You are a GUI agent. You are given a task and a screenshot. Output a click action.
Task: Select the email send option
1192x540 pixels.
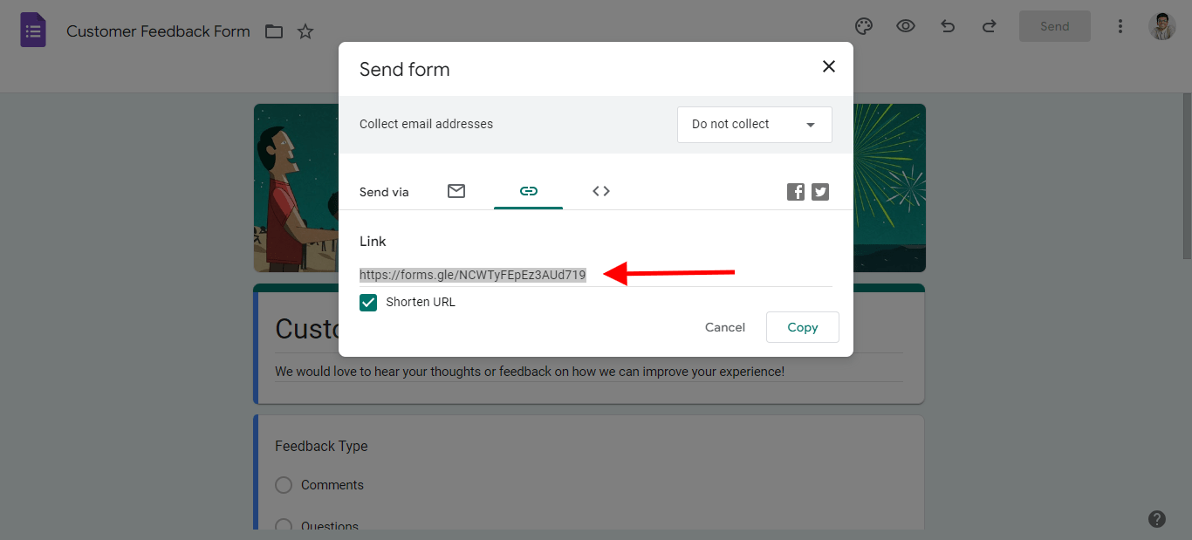(456, 191)
